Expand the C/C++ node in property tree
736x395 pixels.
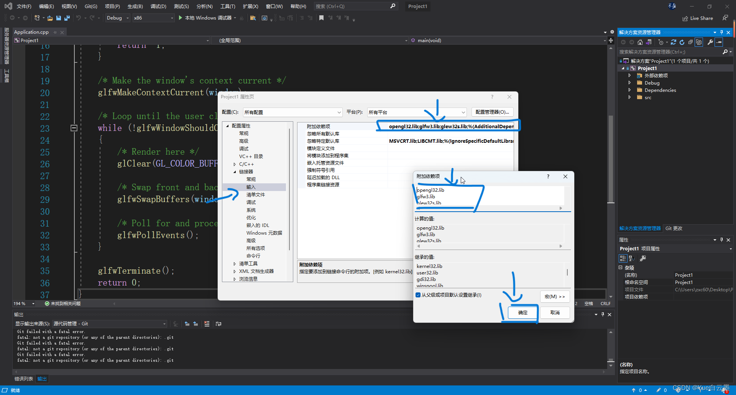(235, 164)
